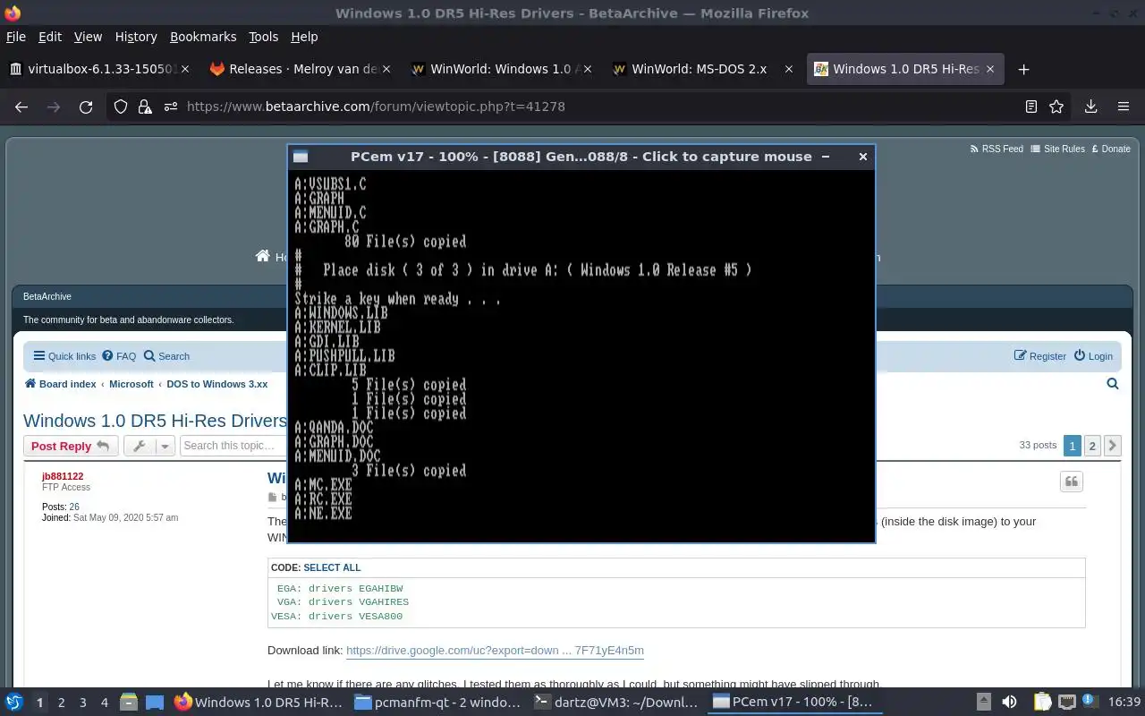
Task: Click show desktop icon in taskbar
Action: 154,703
